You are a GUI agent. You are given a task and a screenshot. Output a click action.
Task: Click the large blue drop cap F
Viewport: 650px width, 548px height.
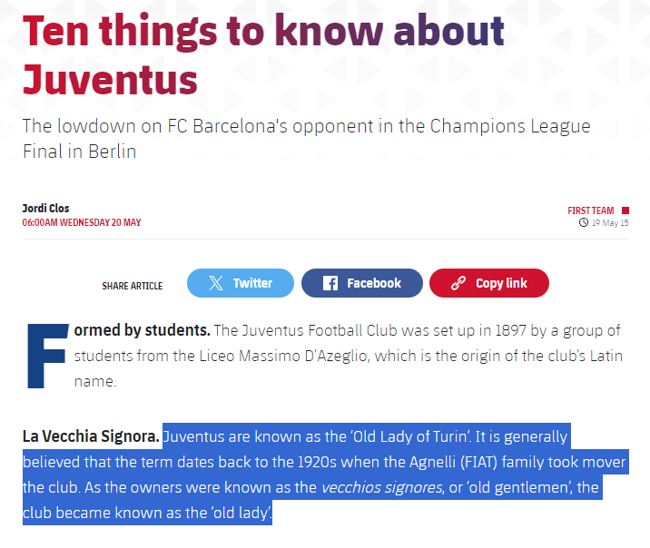(x=45, y=354)
